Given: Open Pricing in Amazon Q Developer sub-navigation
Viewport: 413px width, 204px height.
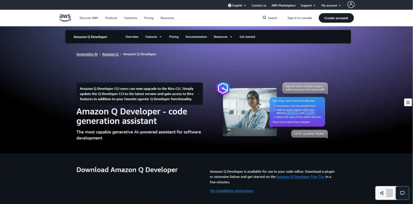Looking at the screenshot, I should click(174, 37).
